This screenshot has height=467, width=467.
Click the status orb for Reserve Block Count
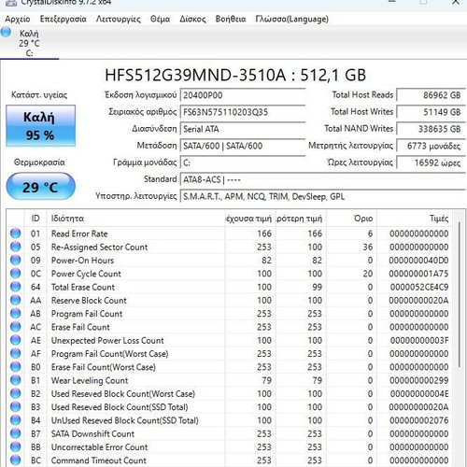coord(15,300)
